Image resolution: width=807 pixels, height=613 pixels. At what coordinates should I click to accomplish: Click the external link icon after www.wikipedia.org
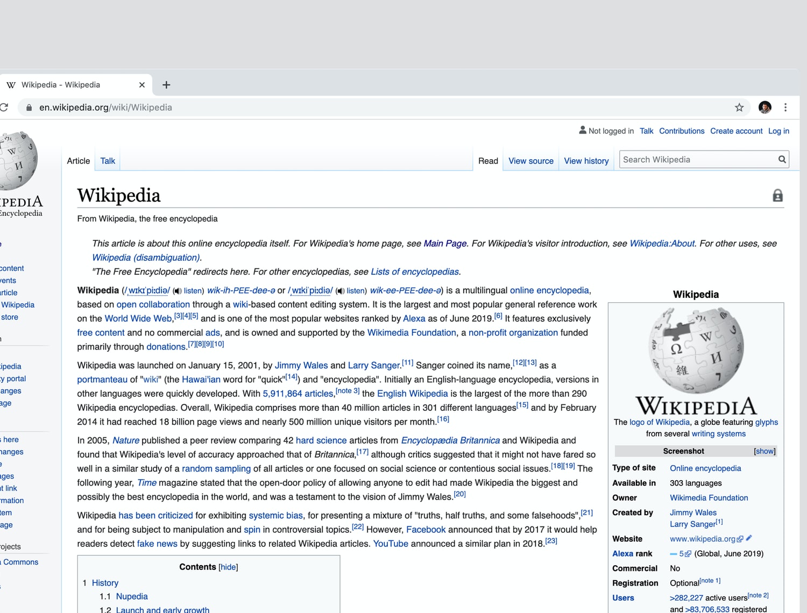tap(740, 539)
